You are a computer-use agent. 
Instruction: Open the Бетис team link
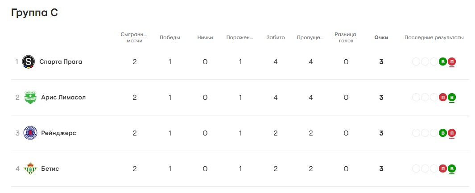(50, 168)
